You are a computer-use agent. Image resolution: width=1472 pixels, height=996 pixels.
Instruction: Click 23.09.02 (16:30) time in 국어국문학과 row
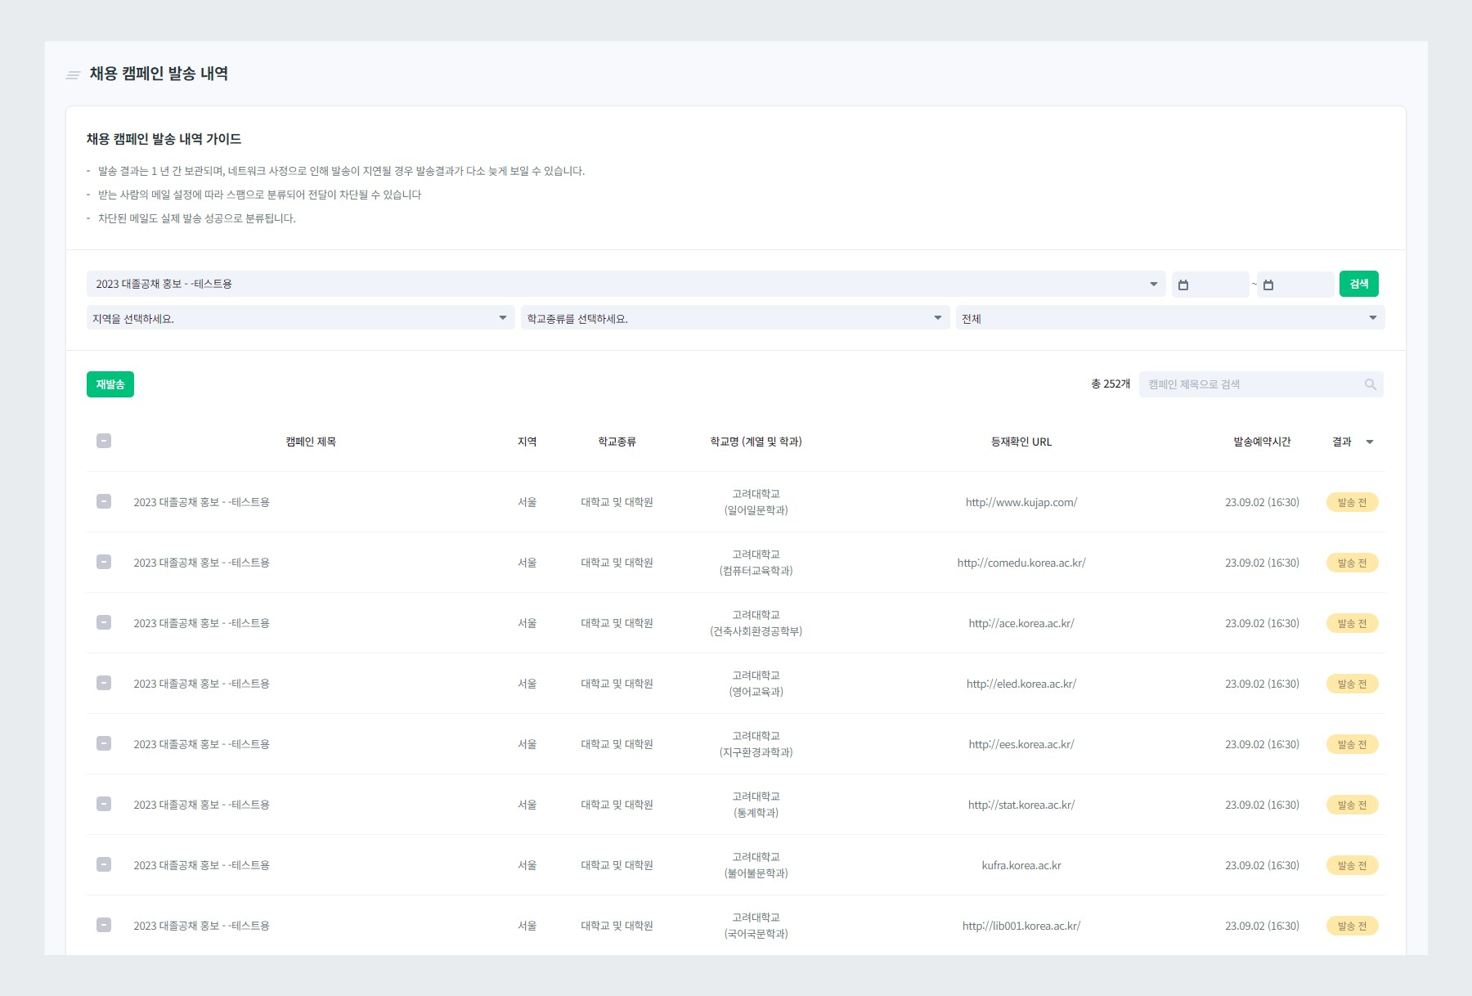click(1262, 926)
